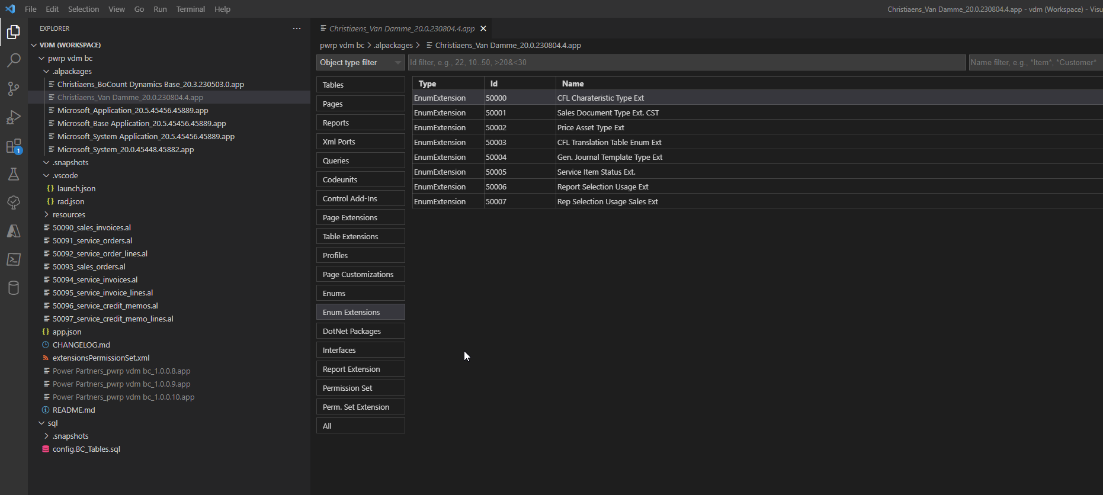Open the Object type filter dropdown
Viewport: 1103px width, 495px height.
point(360,62)
